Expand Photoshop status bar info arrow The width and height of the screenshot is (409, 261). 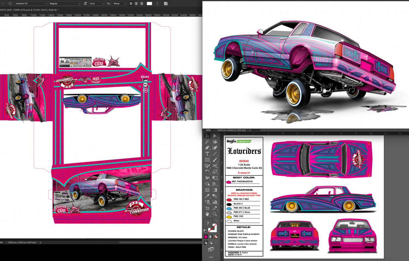[41, 242]
